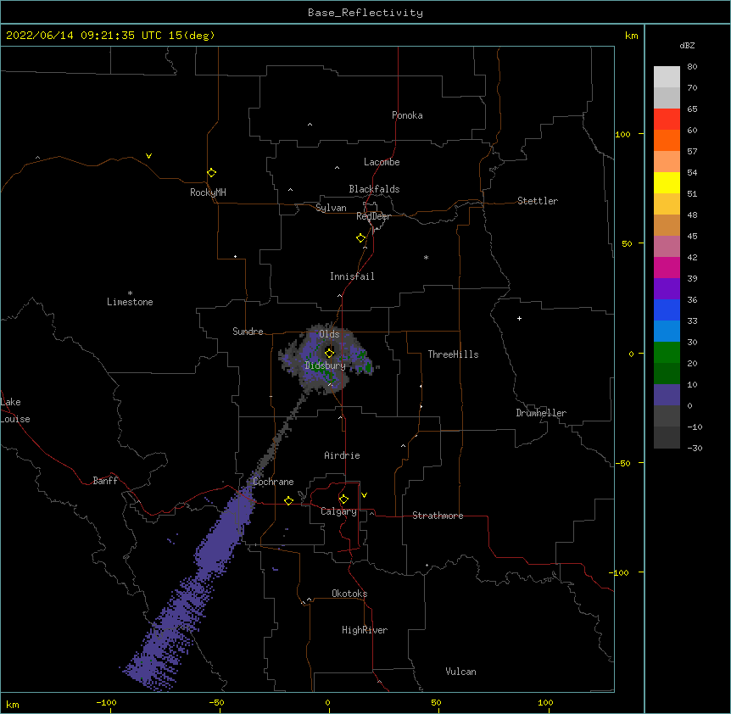Click the slate purple swatch above 0 dBZ
This screenshot has height=714, width=731.
pyautogui.click(x=667, y=395)
